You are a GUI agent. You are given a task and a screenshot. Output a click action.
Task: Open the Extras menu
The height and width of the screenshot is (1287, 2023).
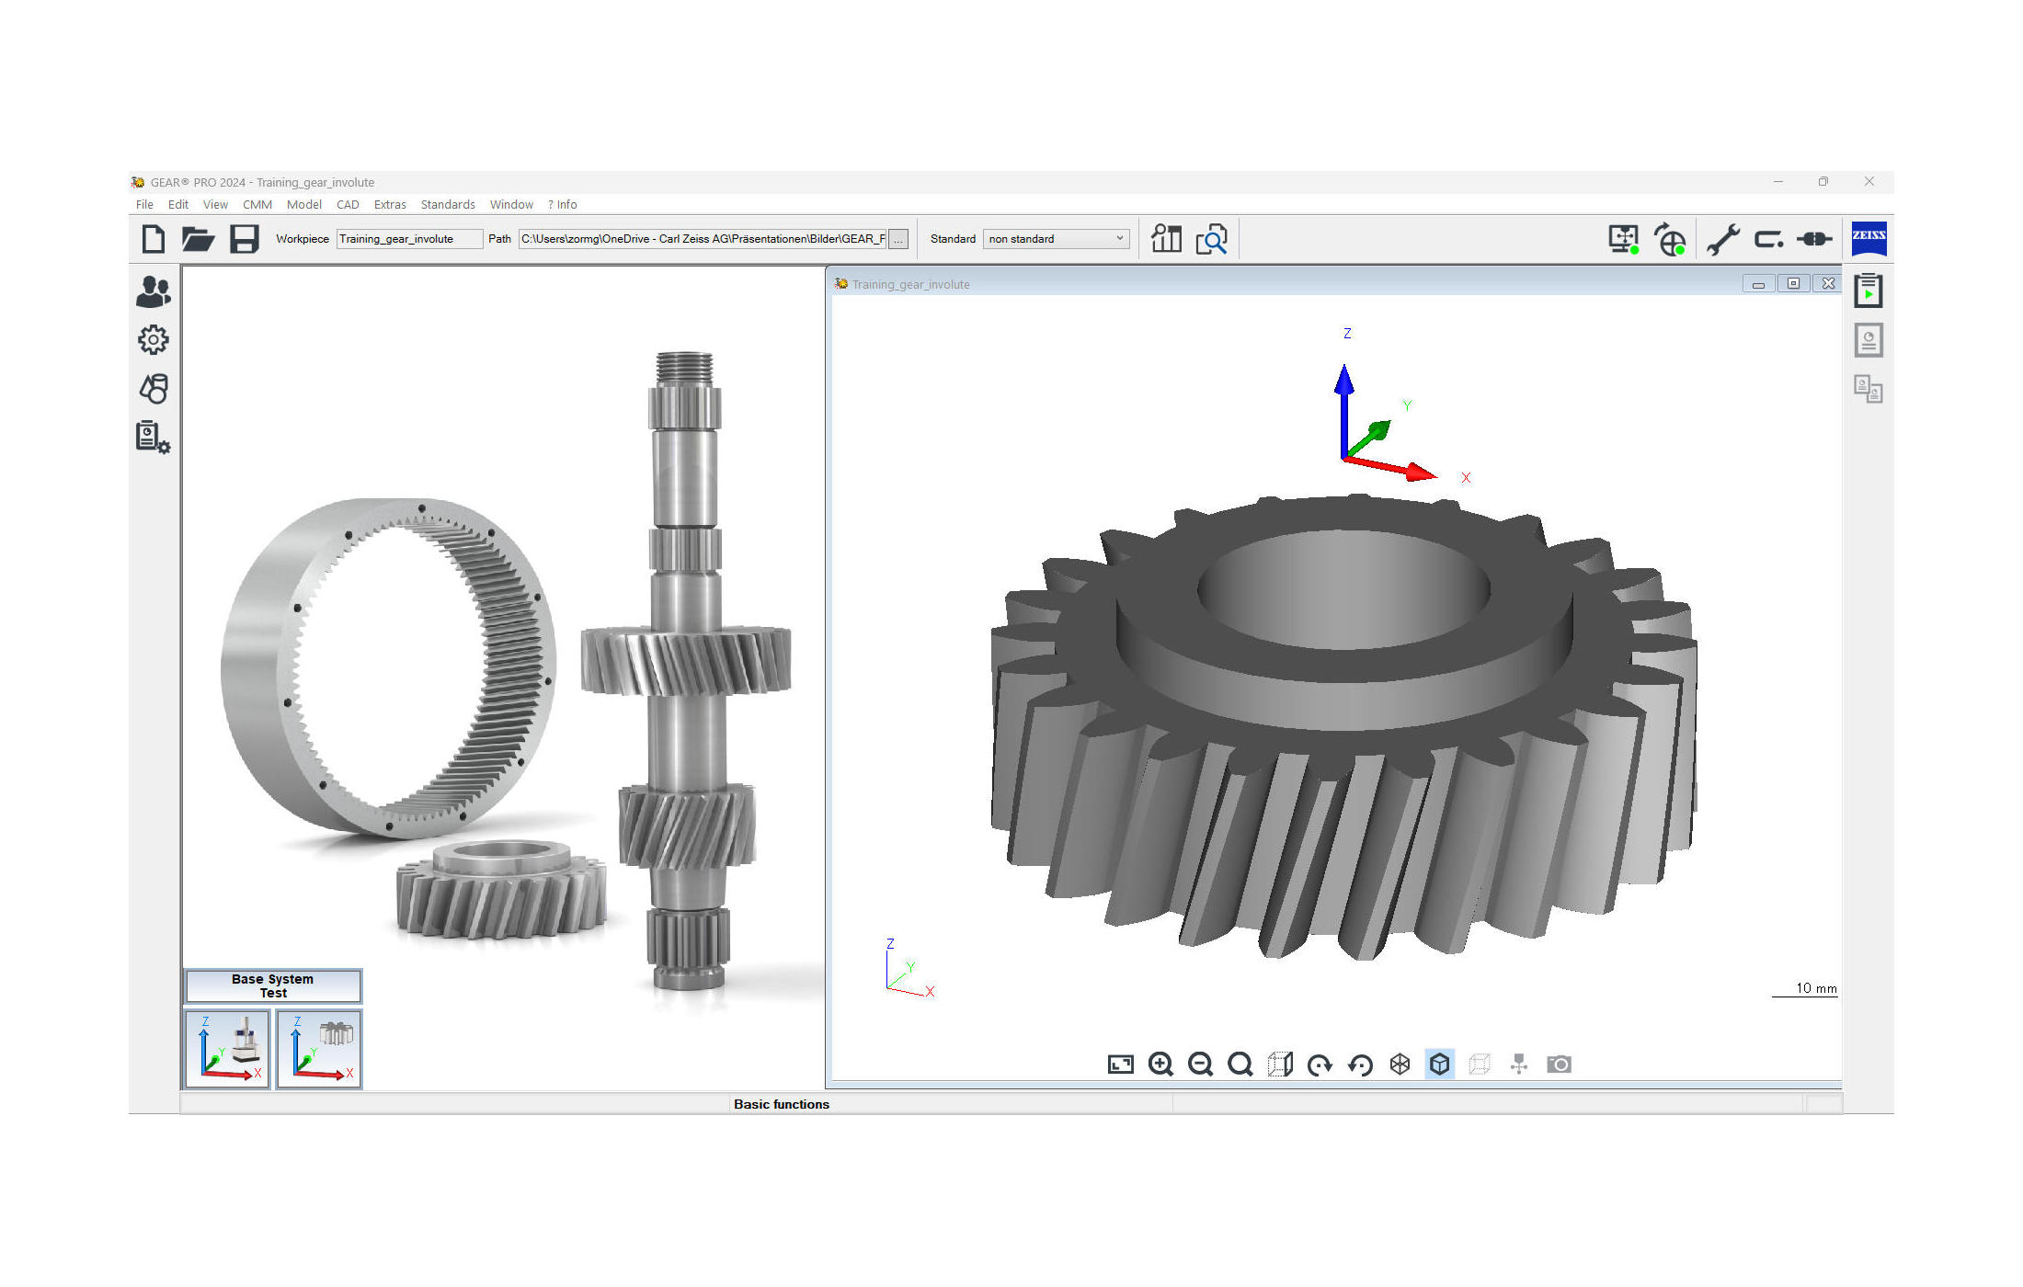390,205
